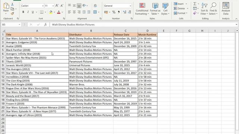Open the General number format dropdown
The image size is (239, 134).
click(130, 6)
